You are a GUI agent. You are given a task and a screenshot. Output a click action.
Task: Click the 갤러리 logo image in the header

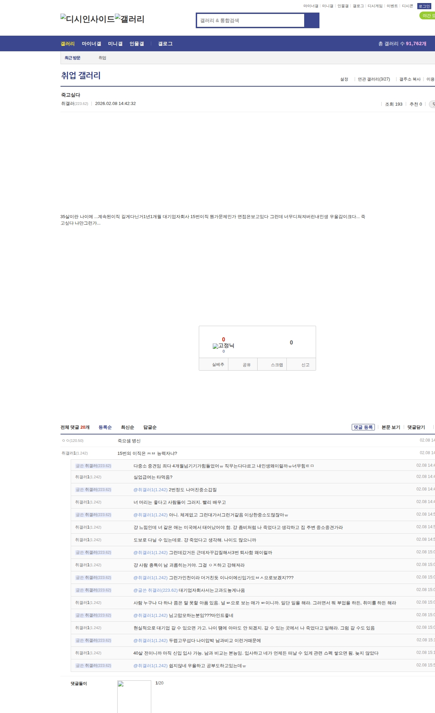click(x=129, y=19)
